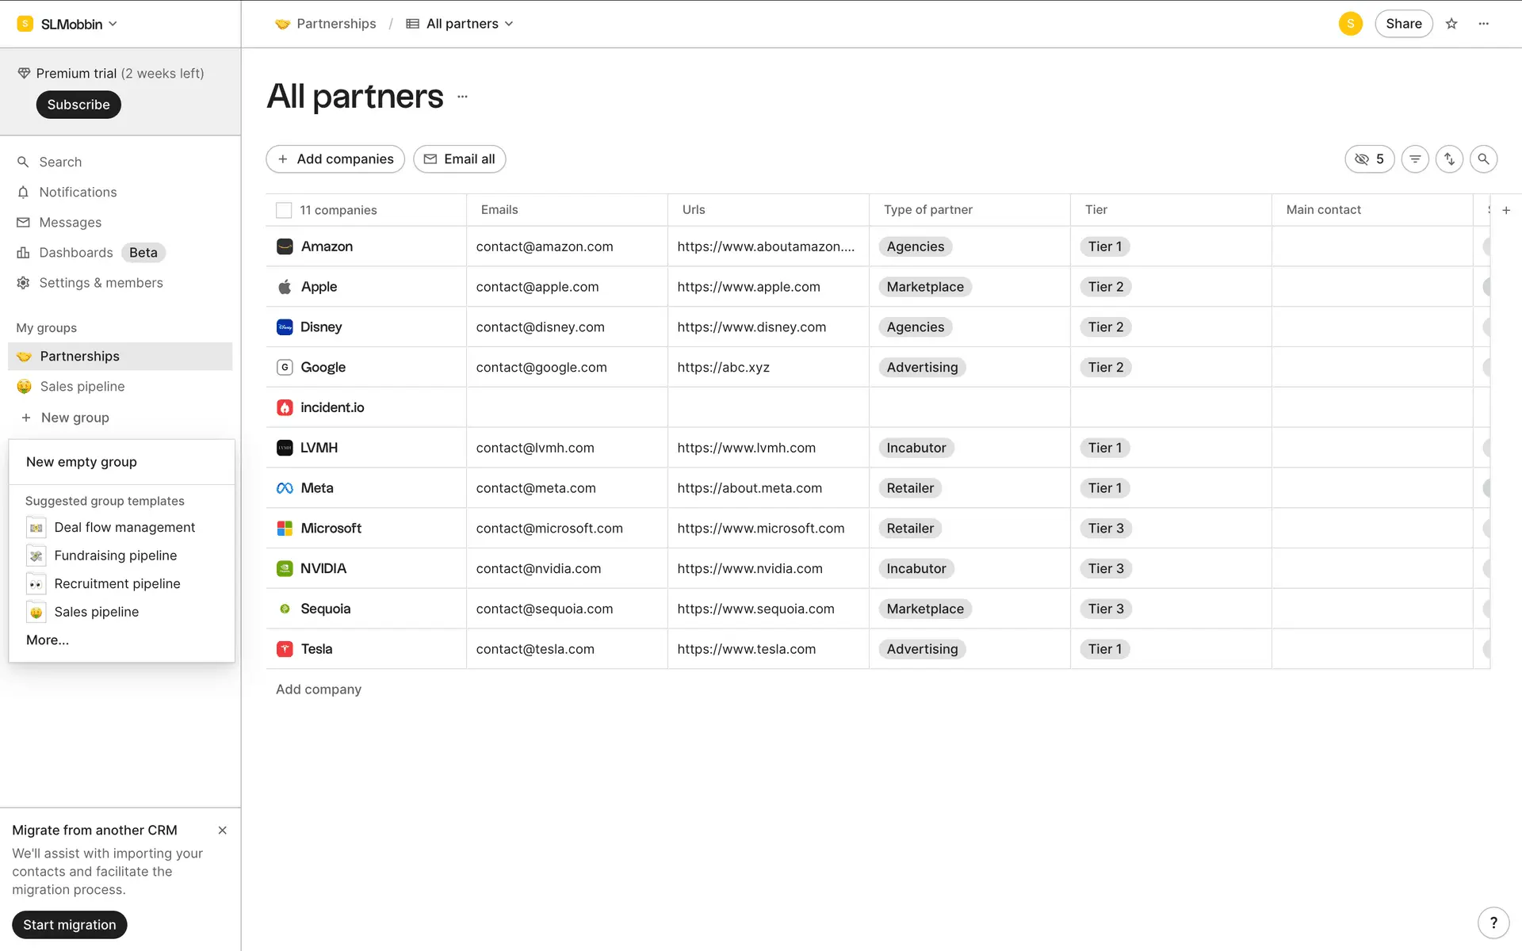Dismiss the Migrate from another CRM card
This screenshot has width=1522, height=951.
click(222, 831)
